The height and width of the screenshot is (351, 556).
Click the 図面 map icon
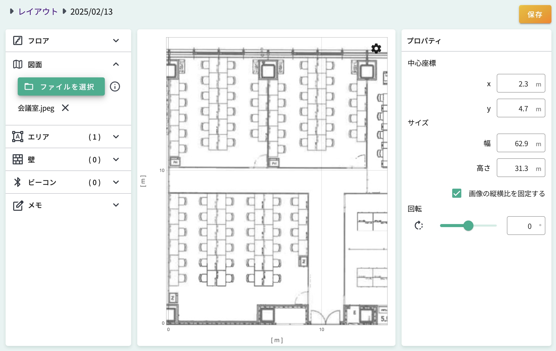click(x=18, y=64)
